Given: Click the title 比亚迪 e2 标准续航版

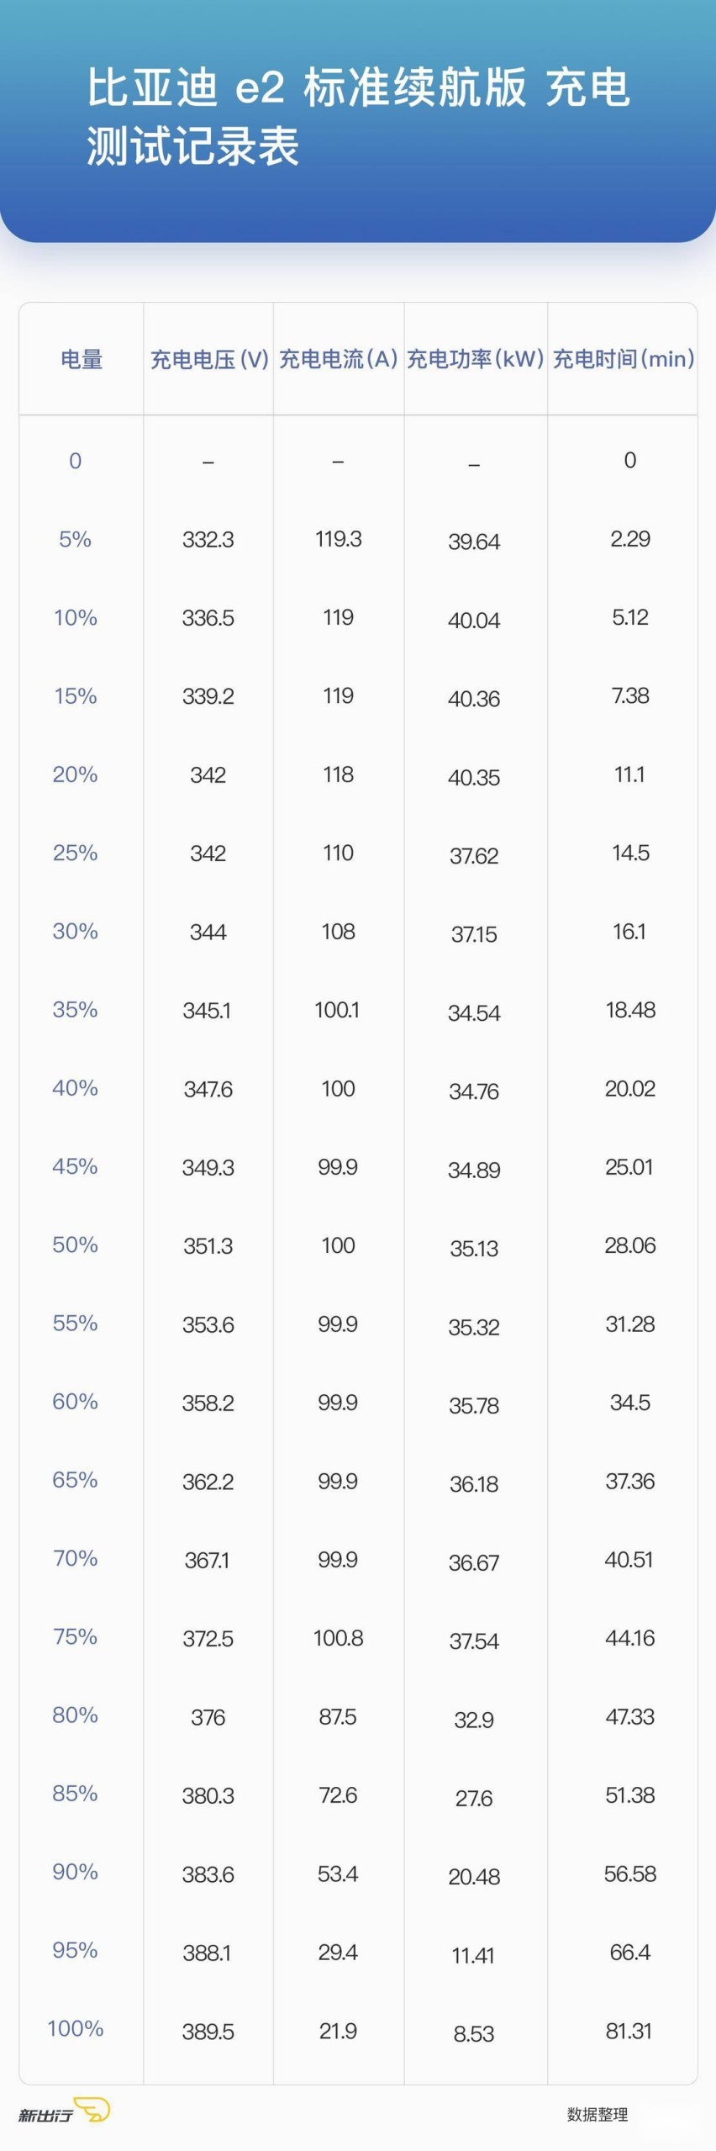Looking at the screenshot, I should (x=307, y=87).
